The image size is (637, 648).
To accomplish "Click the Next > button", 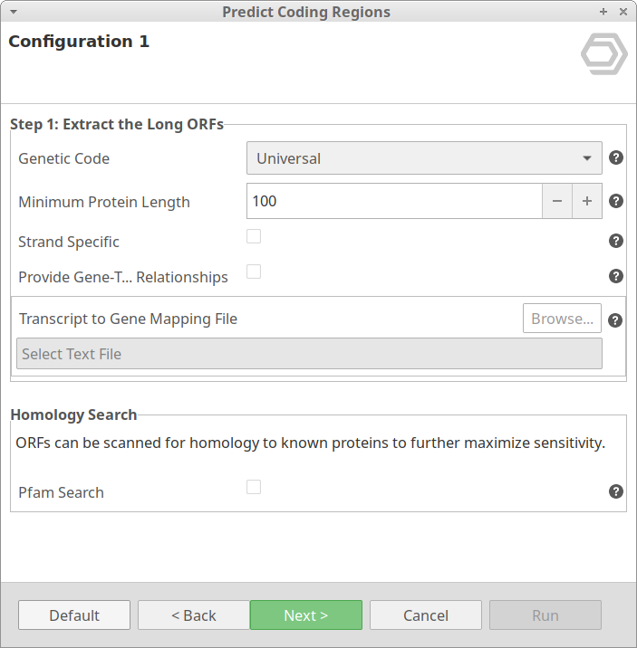I will 306,615.
